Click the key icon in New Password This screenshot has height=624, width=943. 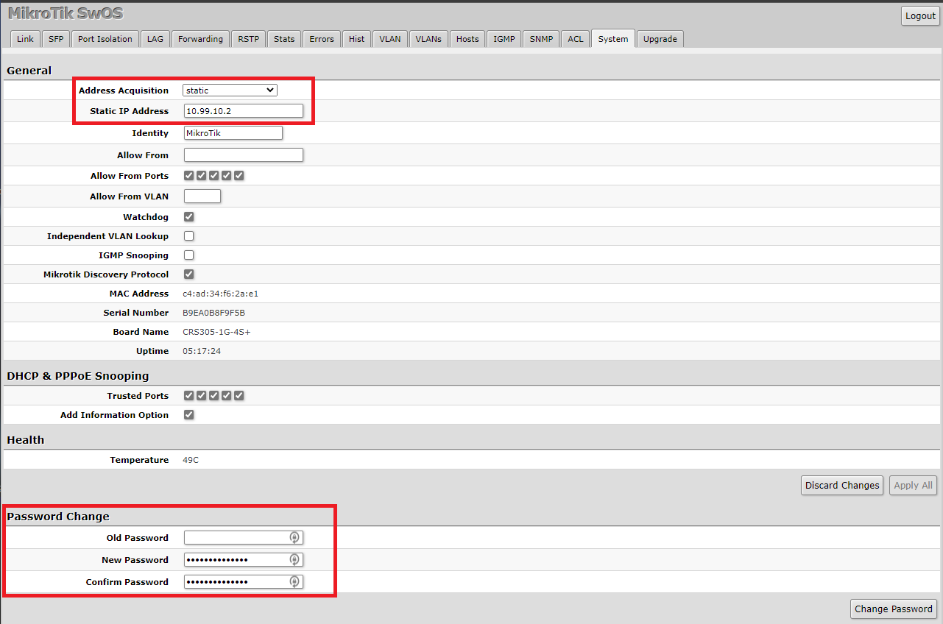pyautogui.click(x=294, y=560)
